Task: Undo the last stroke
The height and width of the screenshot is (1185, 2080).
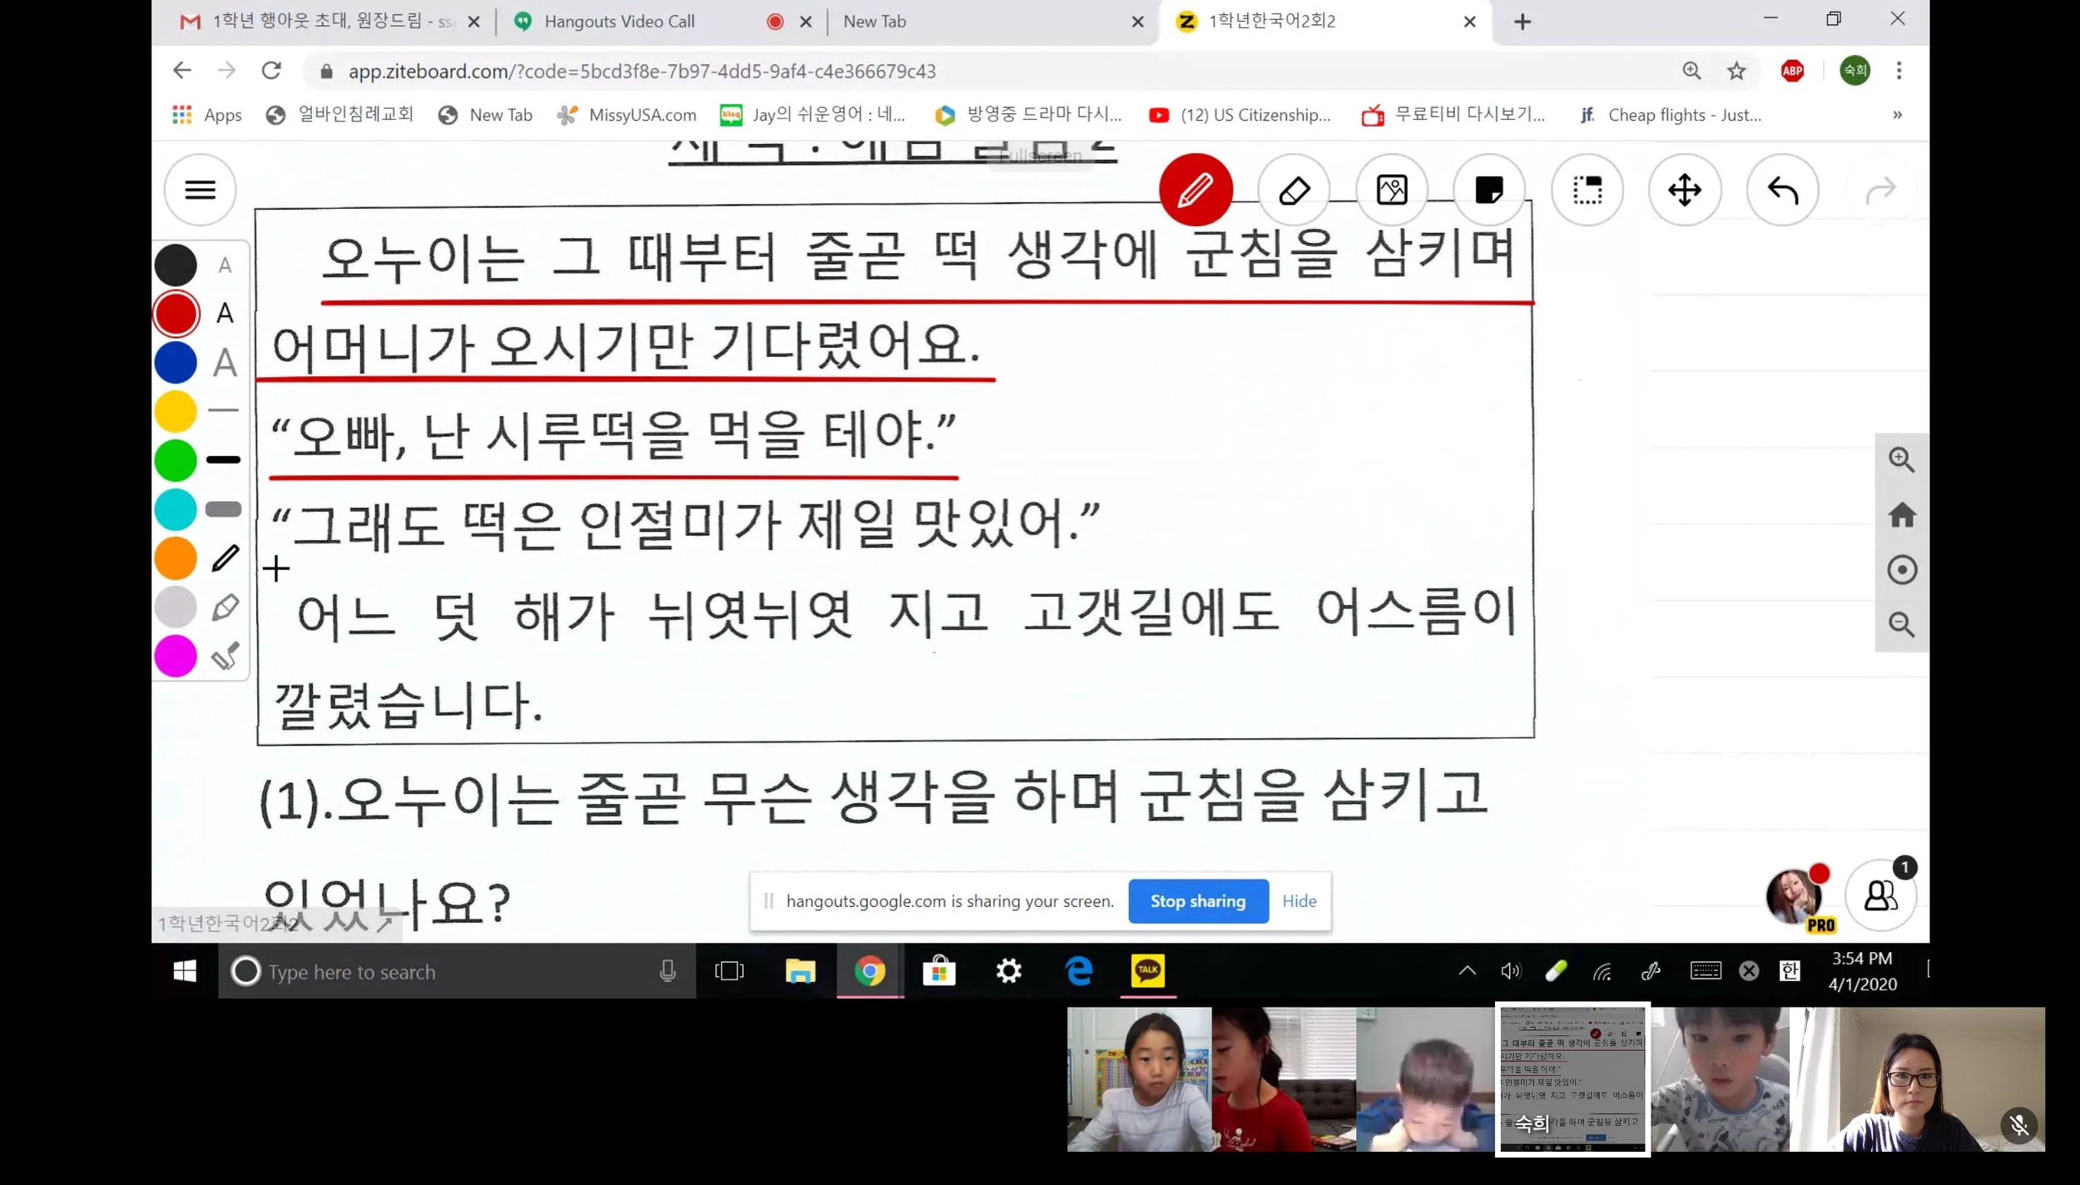Action: coord(1782,190)
